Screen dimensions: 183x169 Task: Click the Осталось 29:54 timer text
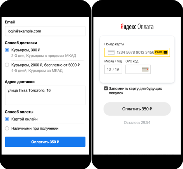[137, 122]
